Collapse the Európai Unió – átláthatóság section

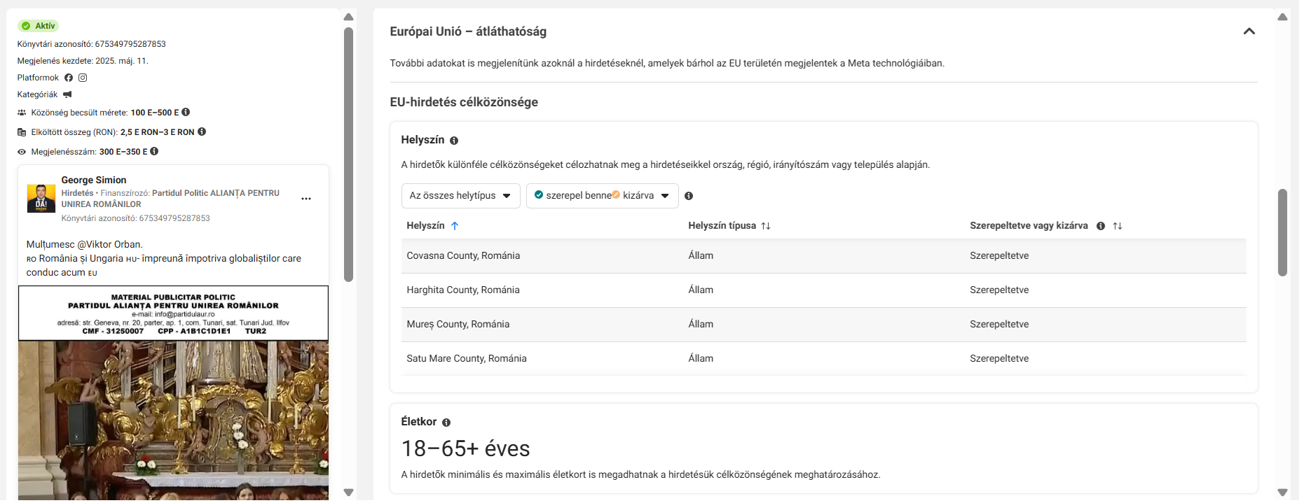[x=1249, y=31]
